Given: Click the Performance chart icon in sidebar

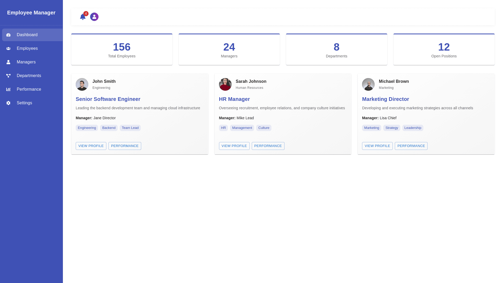Looking at the screenshot, I should pos(8,89).
